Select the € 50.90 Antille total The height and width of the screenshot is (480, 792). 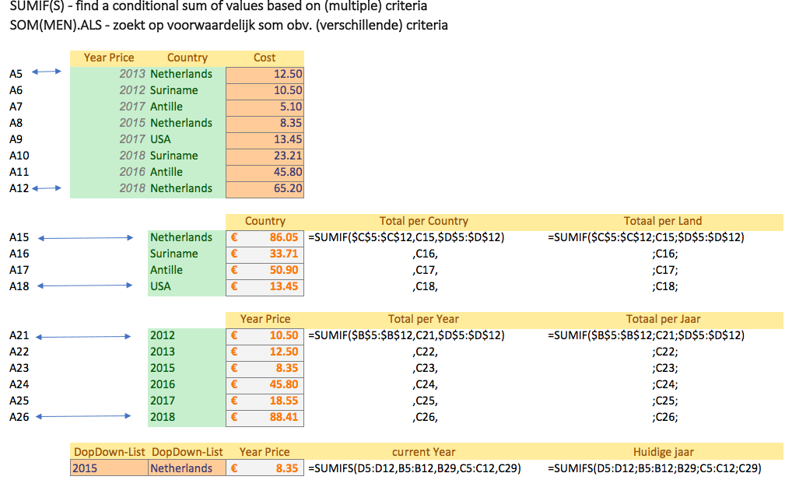[265, 270]
